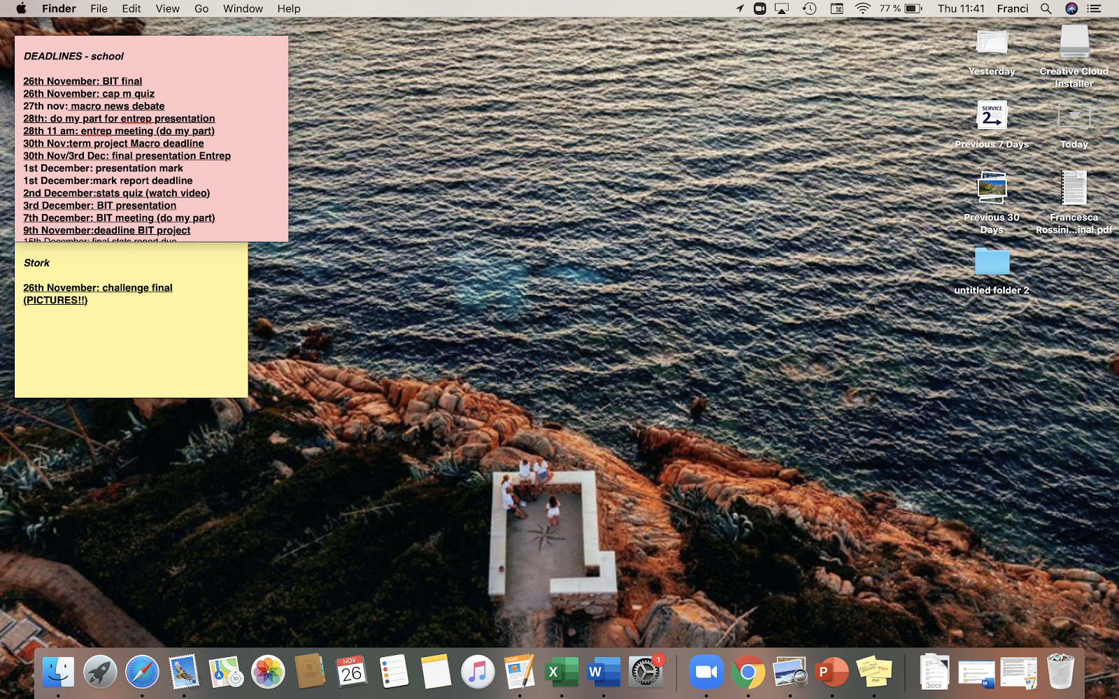1119x699 pixels.
Task: Select the Previous 7 Days desktop item
Action: (992, 123)
